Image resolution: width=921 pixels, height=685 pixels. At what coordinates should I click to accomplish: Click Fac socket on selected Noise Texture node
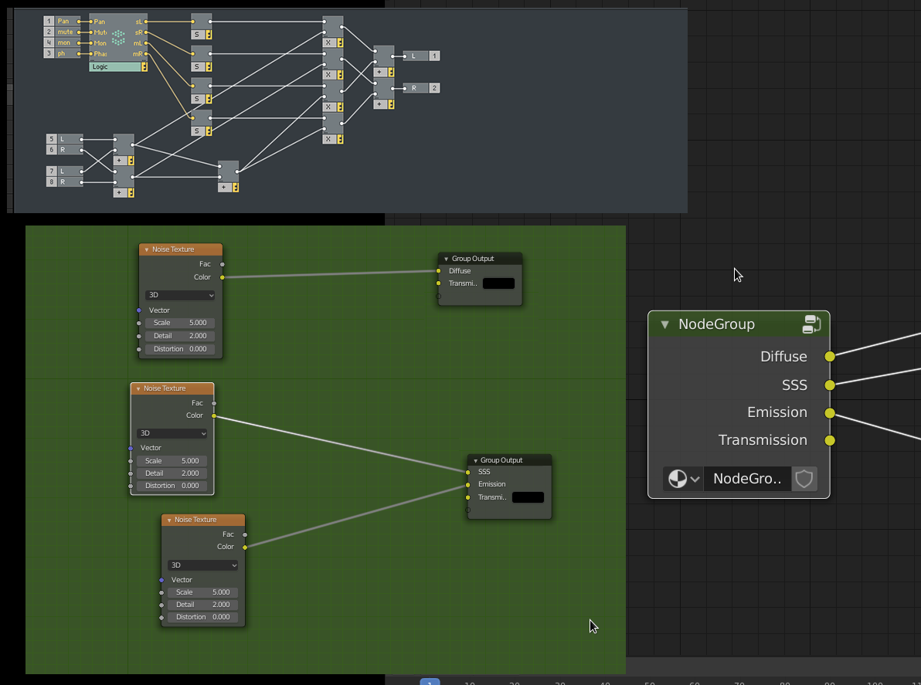(214, 403)
